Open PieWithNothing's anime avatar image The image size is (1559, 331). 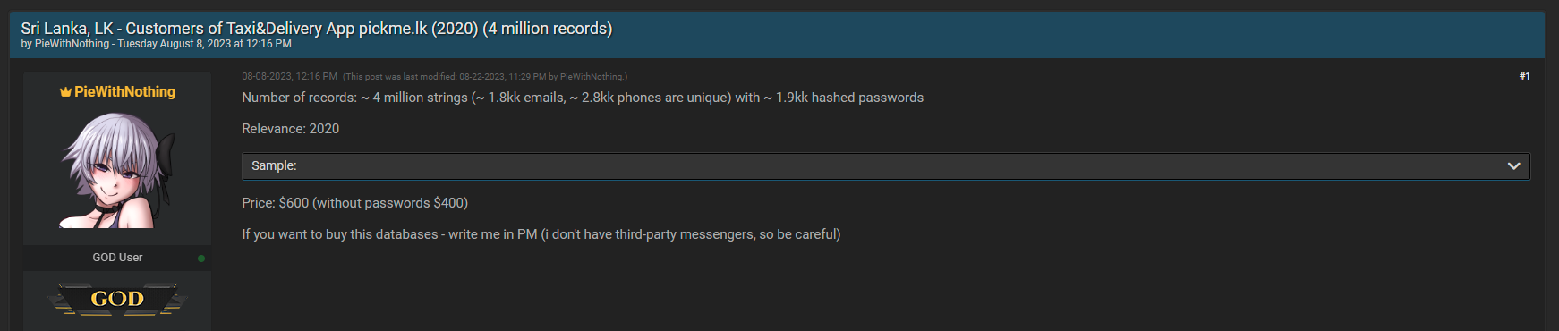click(x=117, y=170)
